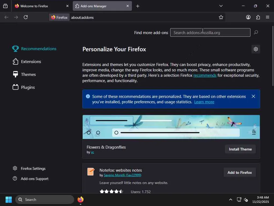Click the Users: 1,732 text
Viewport: 274px width, 206px height.
141,192
